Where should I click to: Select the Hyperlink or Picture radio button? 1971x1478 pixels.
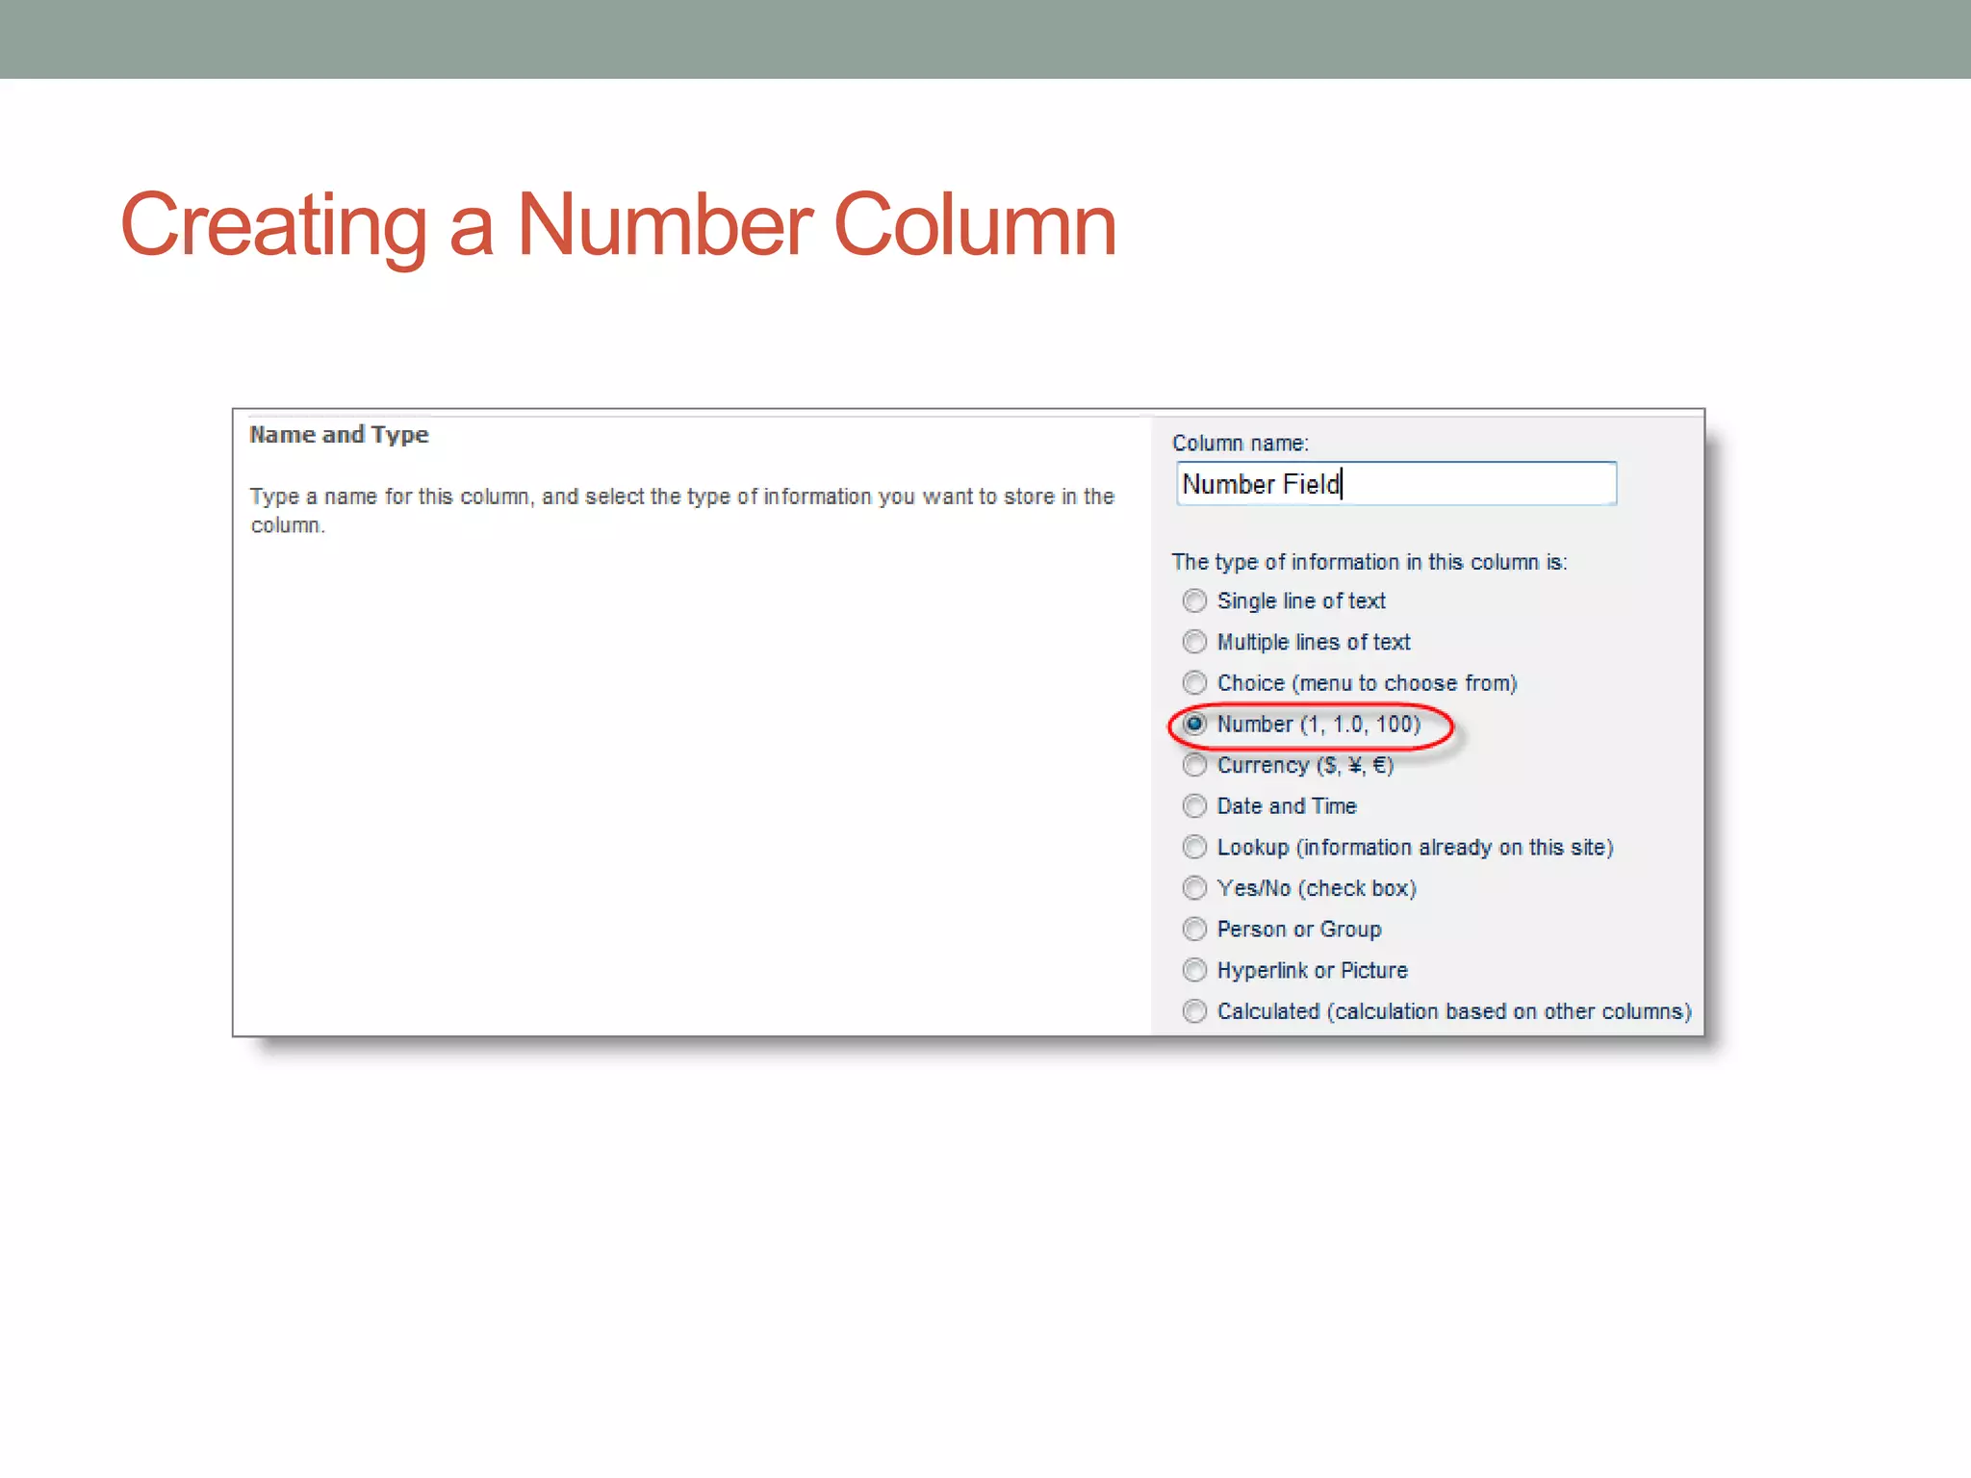1194,970
